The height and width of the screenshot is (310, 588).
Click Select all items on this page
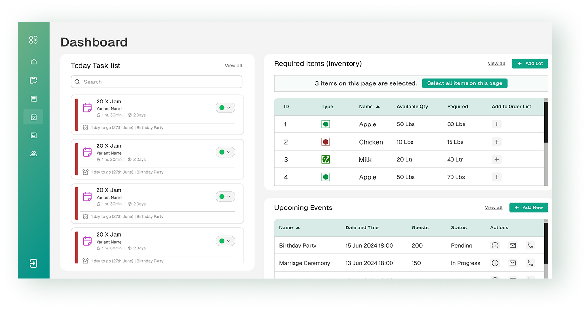click(464, 83)
